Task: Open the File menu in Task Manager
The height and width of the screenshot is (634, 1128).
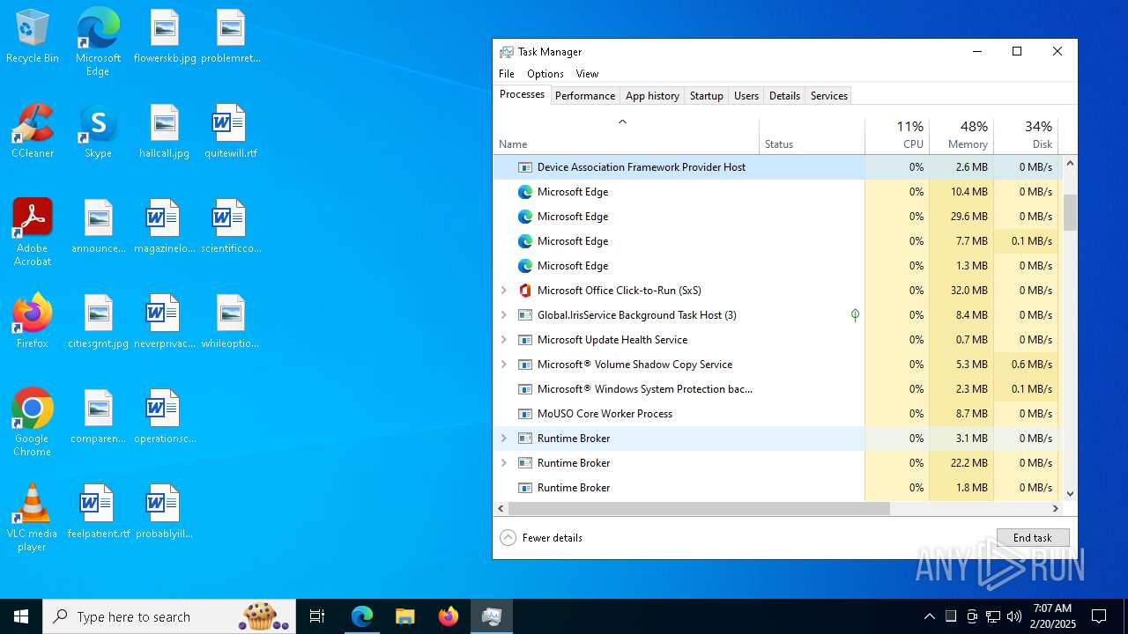Action: 507,74
